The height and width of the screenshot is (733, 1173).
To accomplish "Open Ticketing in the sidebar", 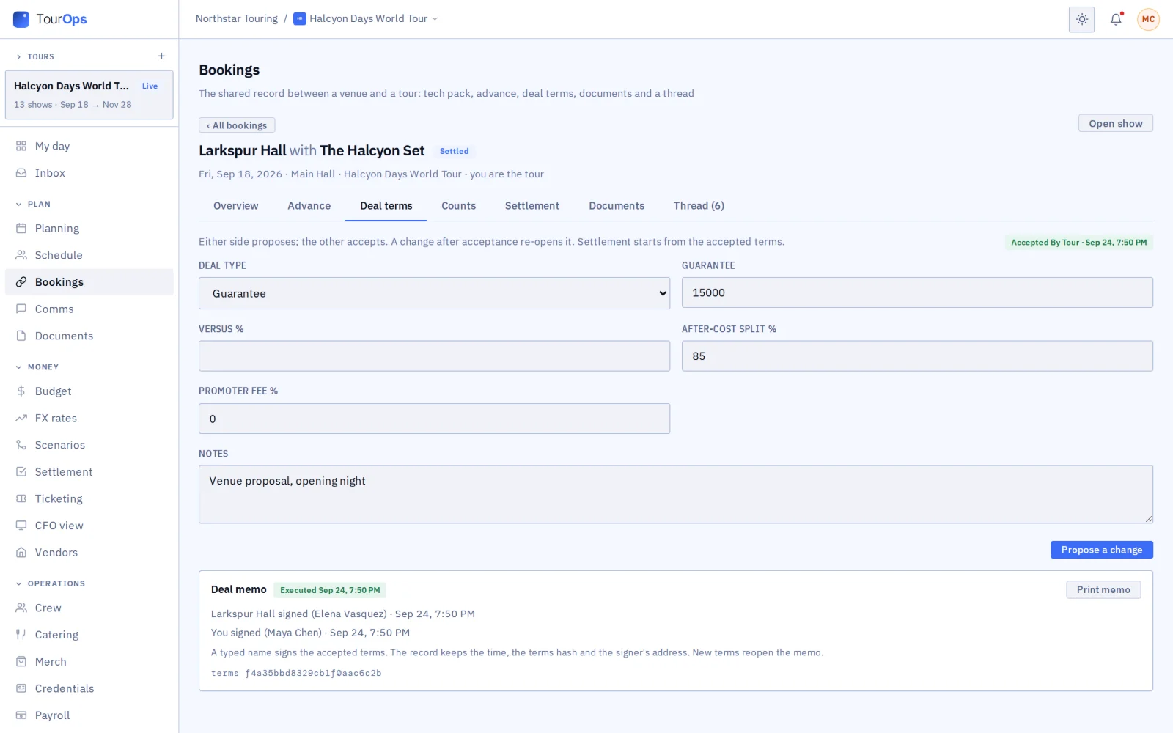I will pyautogui.click(x=89, y=499).
